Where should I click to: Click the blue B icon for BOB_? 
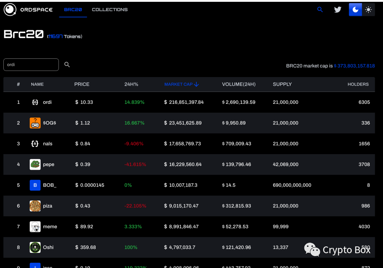pos(35,185)
